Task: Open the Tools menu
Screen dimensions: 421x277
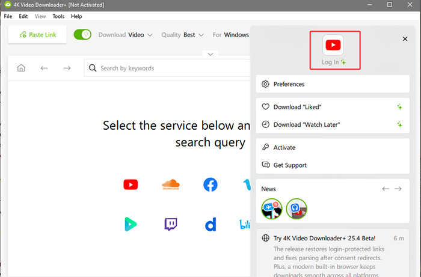Action: tap(58, 16)
